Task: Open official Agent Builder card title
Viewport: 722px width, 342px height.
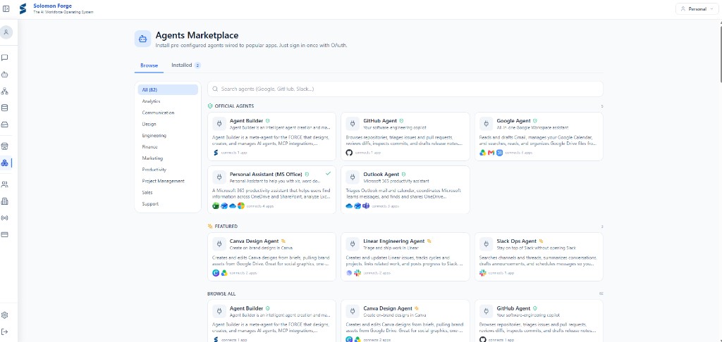Action: point(246,121)
